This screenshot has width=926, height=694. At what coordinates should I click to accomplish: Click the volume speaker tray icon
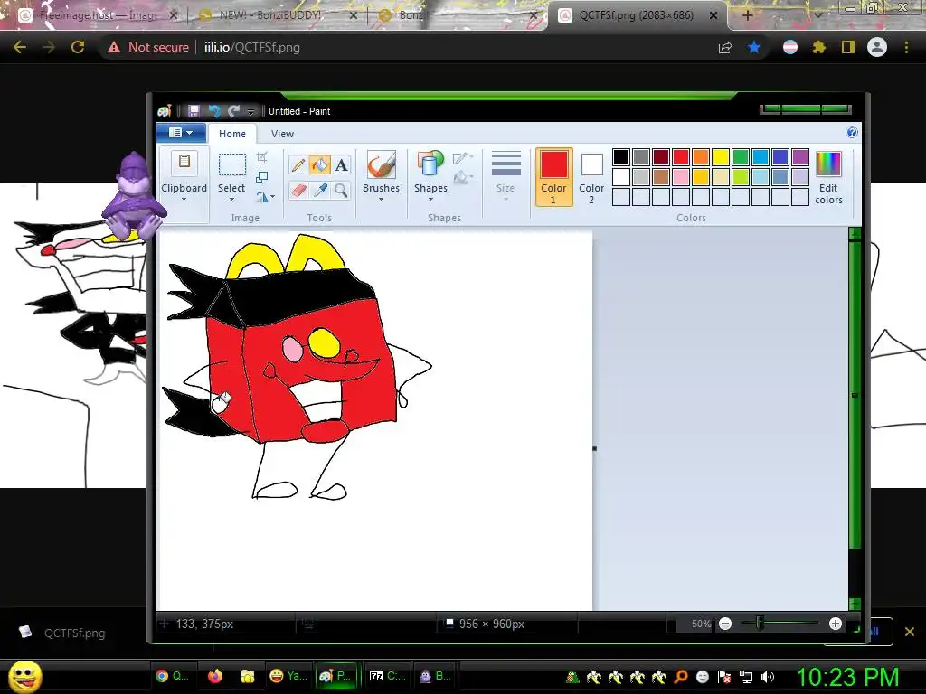click(x=767, y=677)
